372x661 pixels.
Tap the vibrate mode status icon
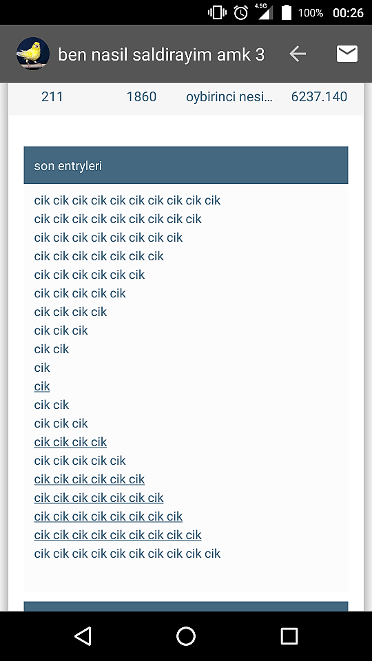pyautogui.click(x=217, y=12)
